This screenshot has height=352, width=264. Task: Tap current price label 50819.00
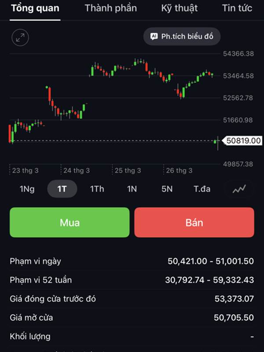pos(243,141)
